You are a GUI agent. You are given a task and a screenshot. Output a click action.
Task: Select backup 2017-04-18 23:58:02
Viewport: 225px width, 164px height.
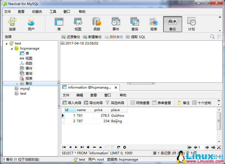79,43
